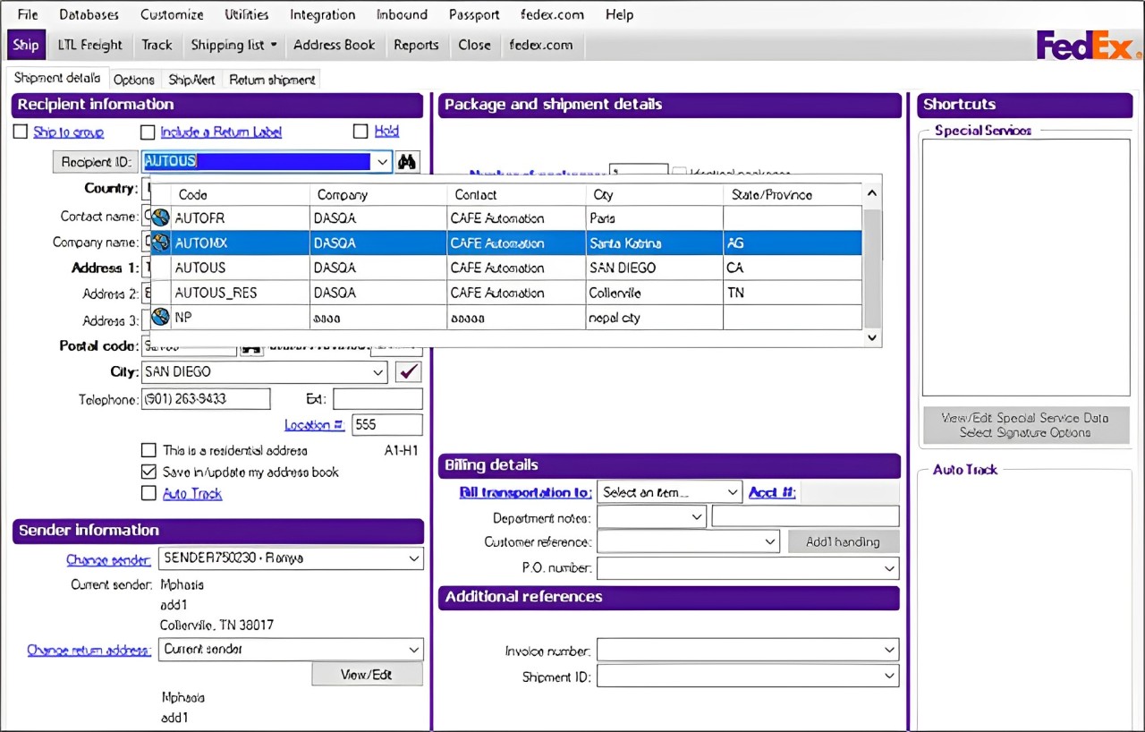Click the scroll-up arrow of the recipient list
Screen dimensions: 1145x732
click(873, 194)
